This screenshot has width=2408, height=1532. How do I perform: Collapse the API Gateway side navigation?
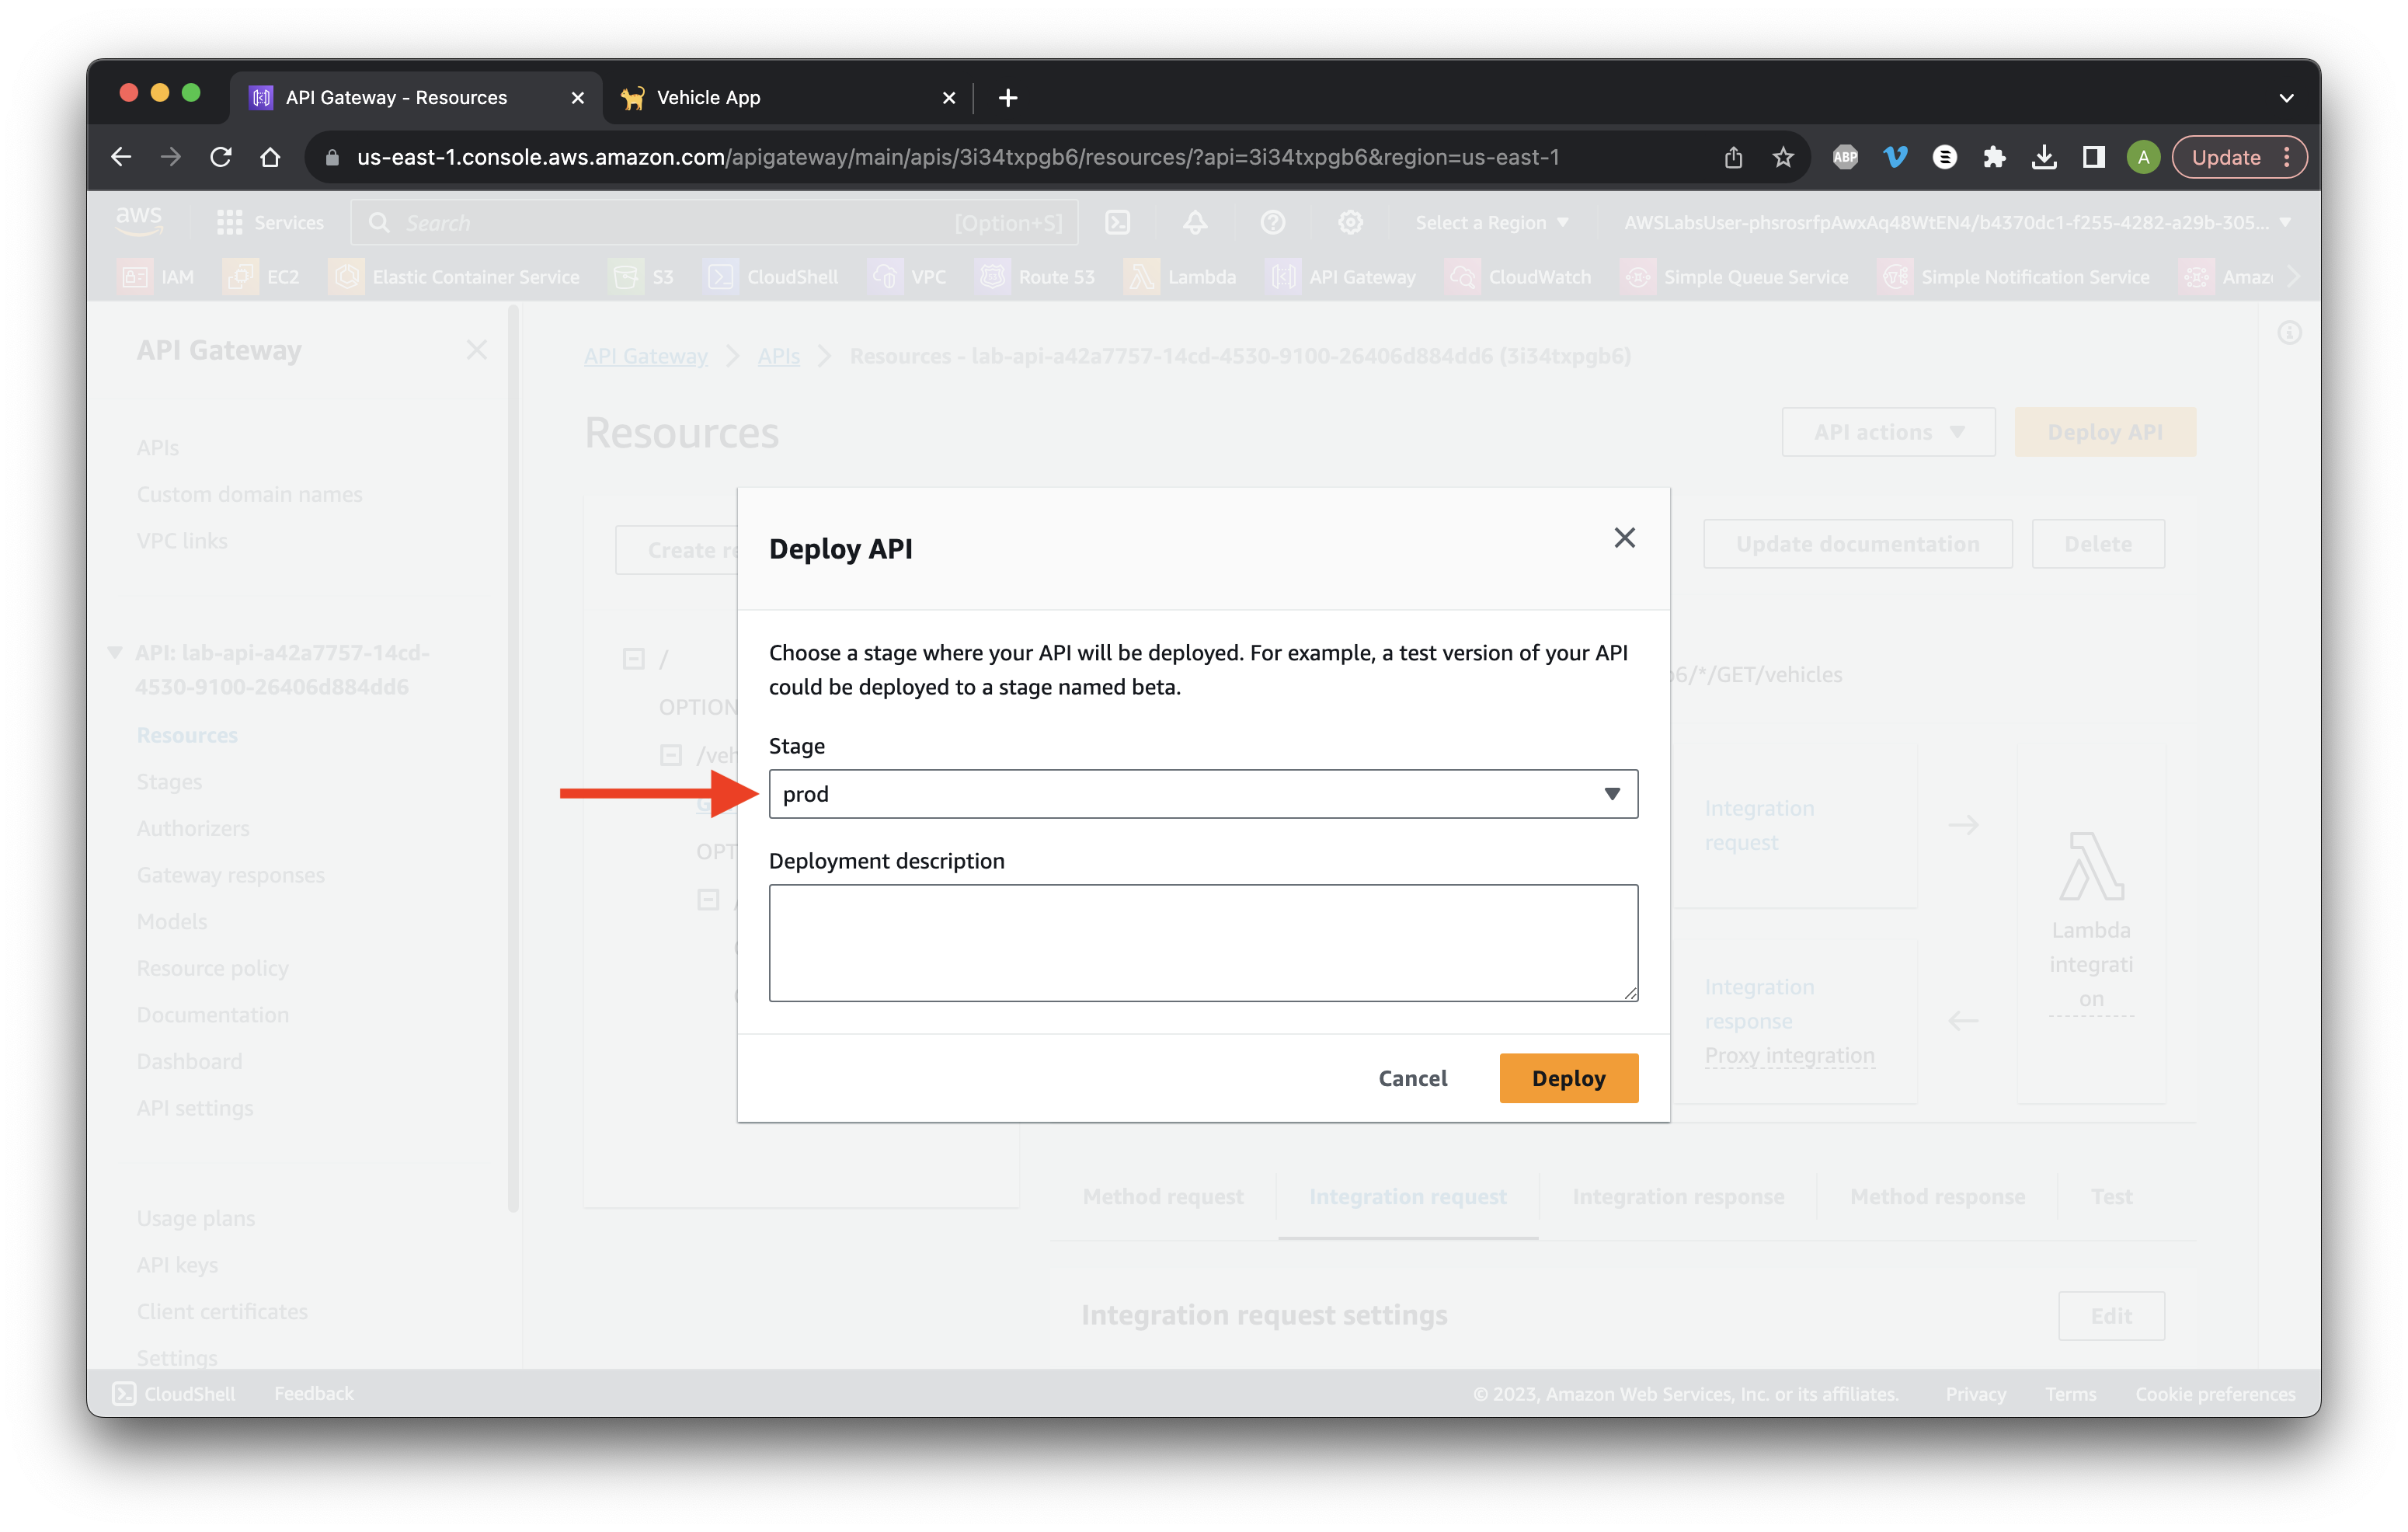click(x=476, y=350)
